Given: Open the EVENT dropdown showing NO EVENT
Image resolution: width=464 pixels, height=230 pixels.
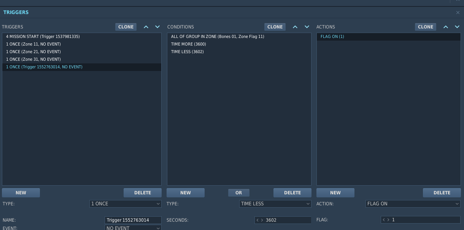Looking at the screenshot, I should (x=133, y=228).
